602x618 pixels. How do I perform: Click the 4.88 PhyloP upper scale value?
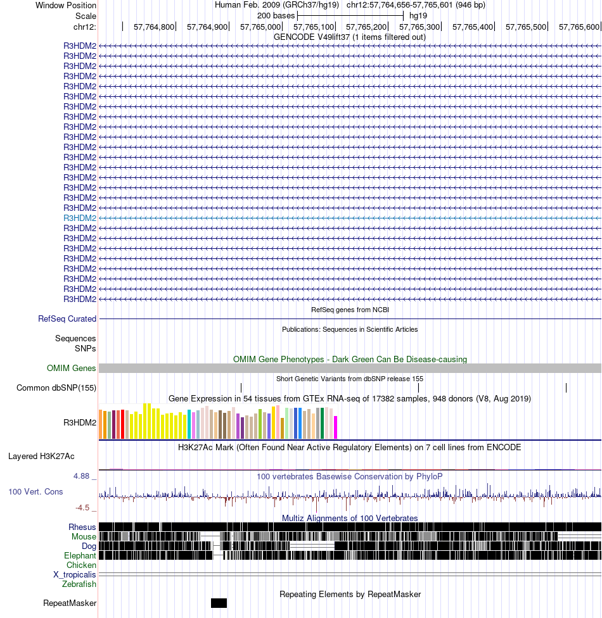[81, 476]
